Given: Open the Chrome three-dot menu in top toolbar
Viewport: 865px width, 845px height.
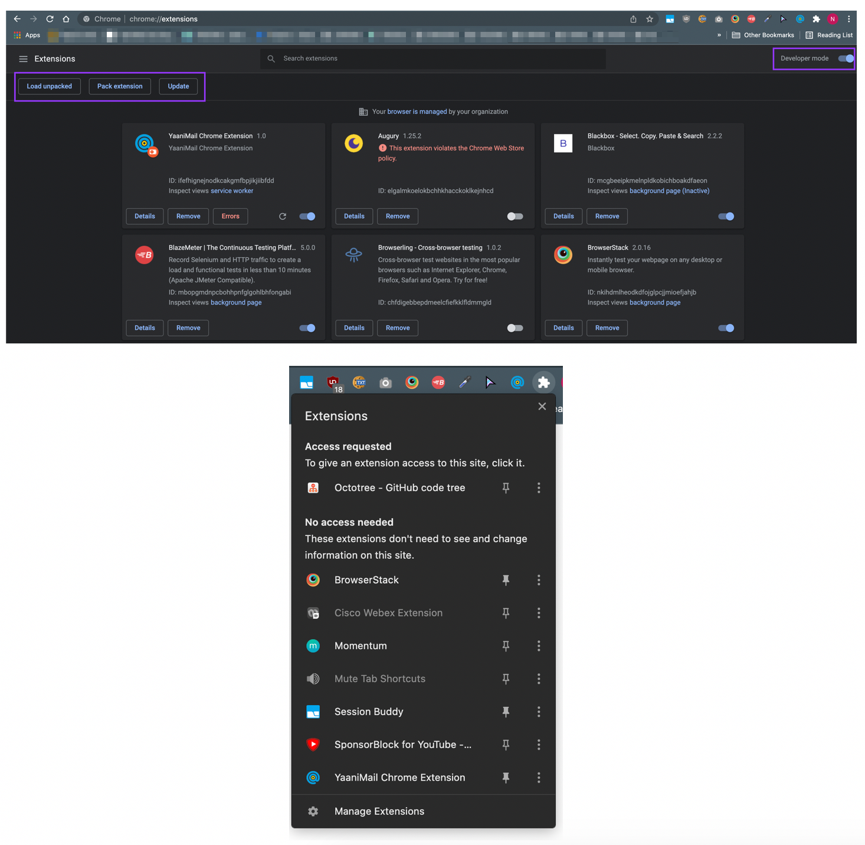Looking at the screenshot, I should 849,19.
